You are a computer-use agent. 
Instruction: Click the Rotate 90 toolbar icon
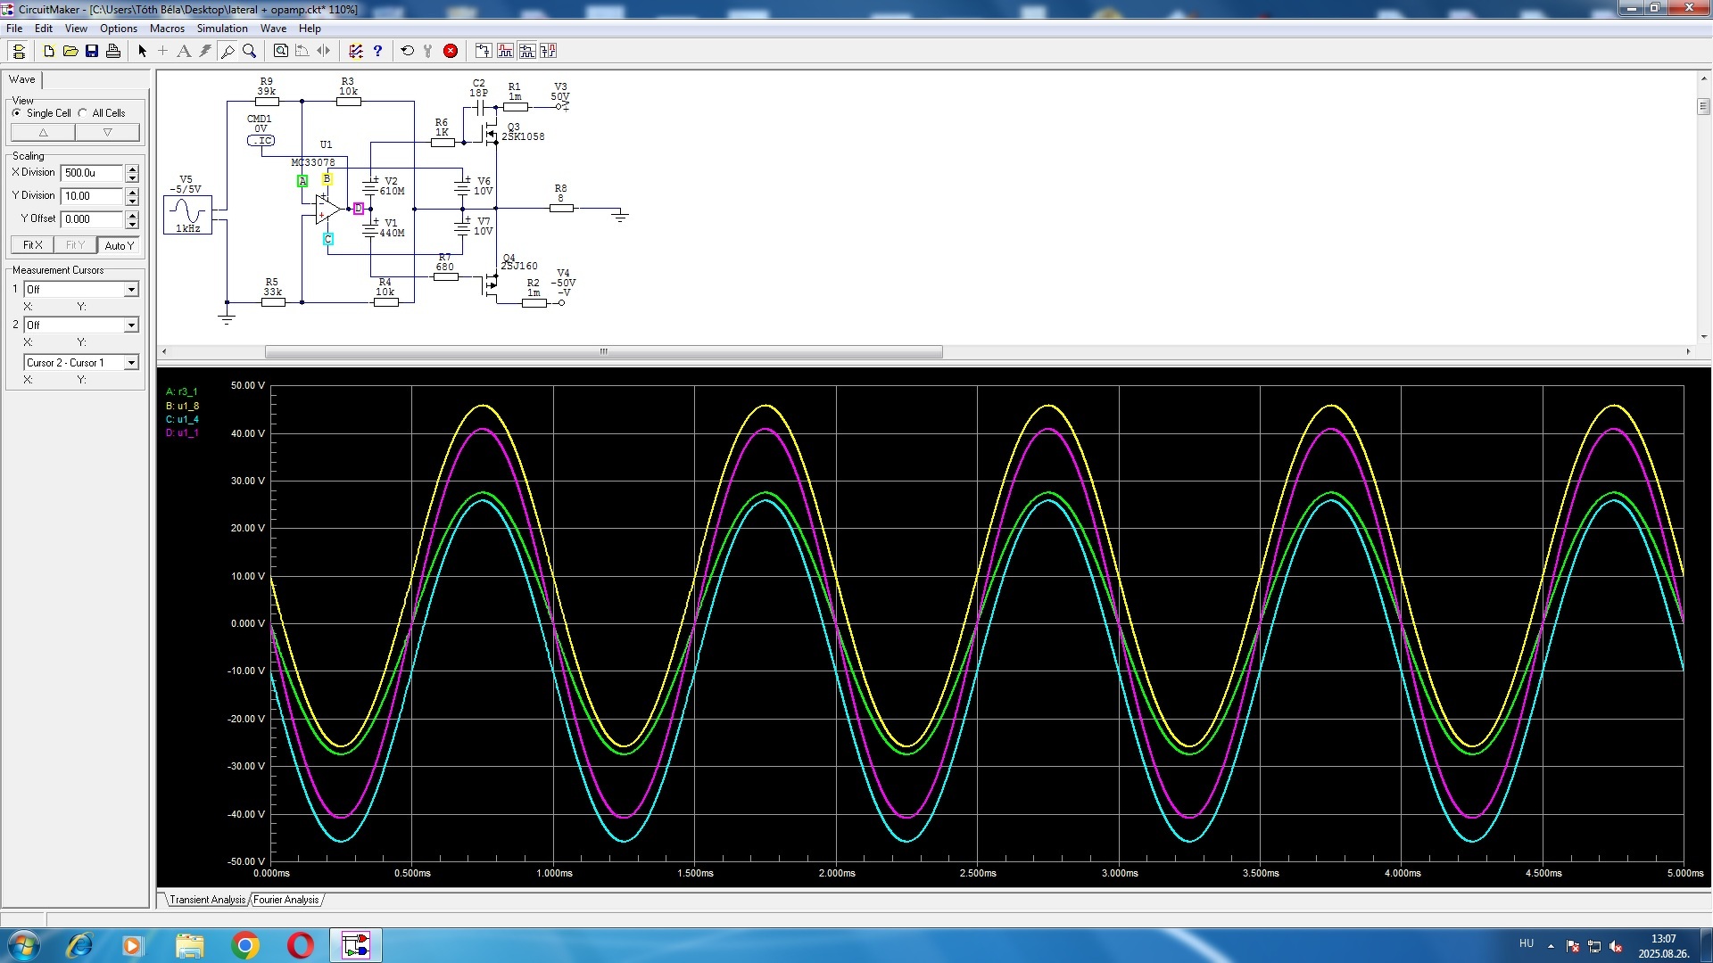(x=302, y=51)
